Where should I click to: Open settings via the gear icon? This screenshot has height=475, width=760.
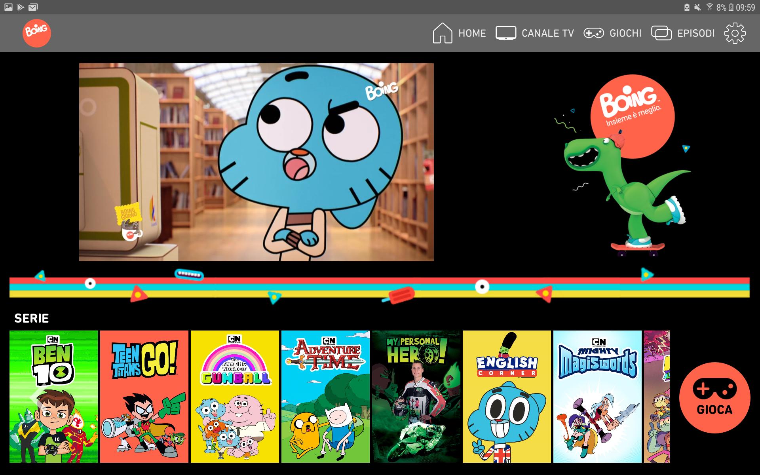(x=735, y=33)
